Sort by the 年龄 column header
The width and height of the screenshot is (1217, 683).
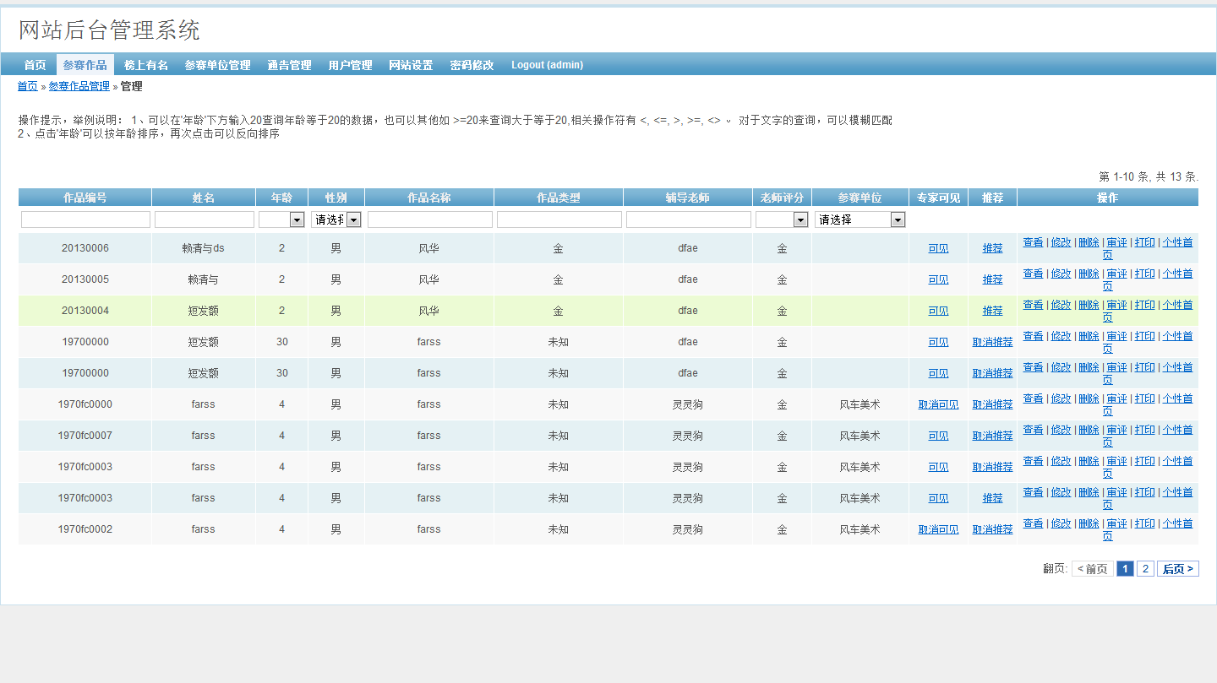[x=281, y=198]
